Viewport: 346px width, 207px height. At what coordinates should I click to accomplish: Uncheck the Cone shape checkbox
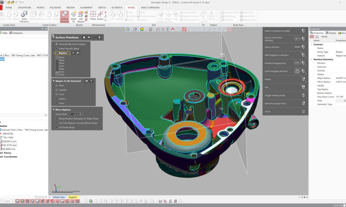[57, 94]
